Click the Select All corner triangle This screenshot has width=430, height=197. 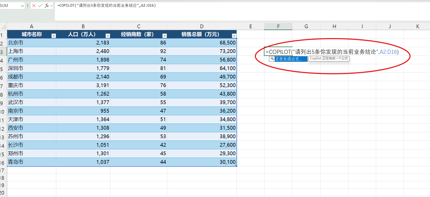(x=3, y=26)
